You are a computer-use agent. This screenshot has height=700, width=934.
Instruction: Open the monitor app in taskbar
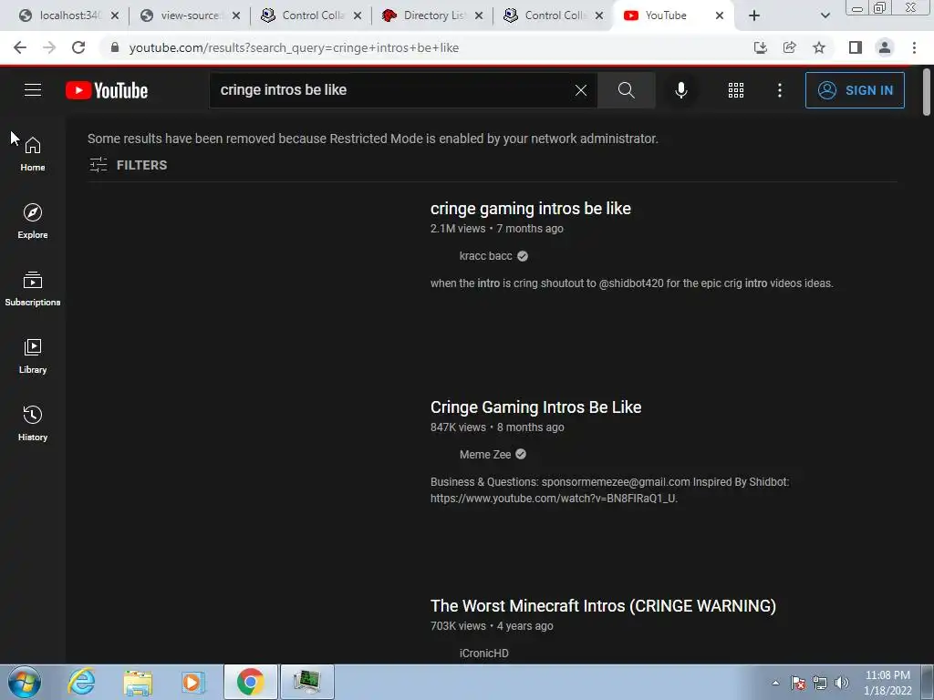pyautogui.click(x=307, y=682)
